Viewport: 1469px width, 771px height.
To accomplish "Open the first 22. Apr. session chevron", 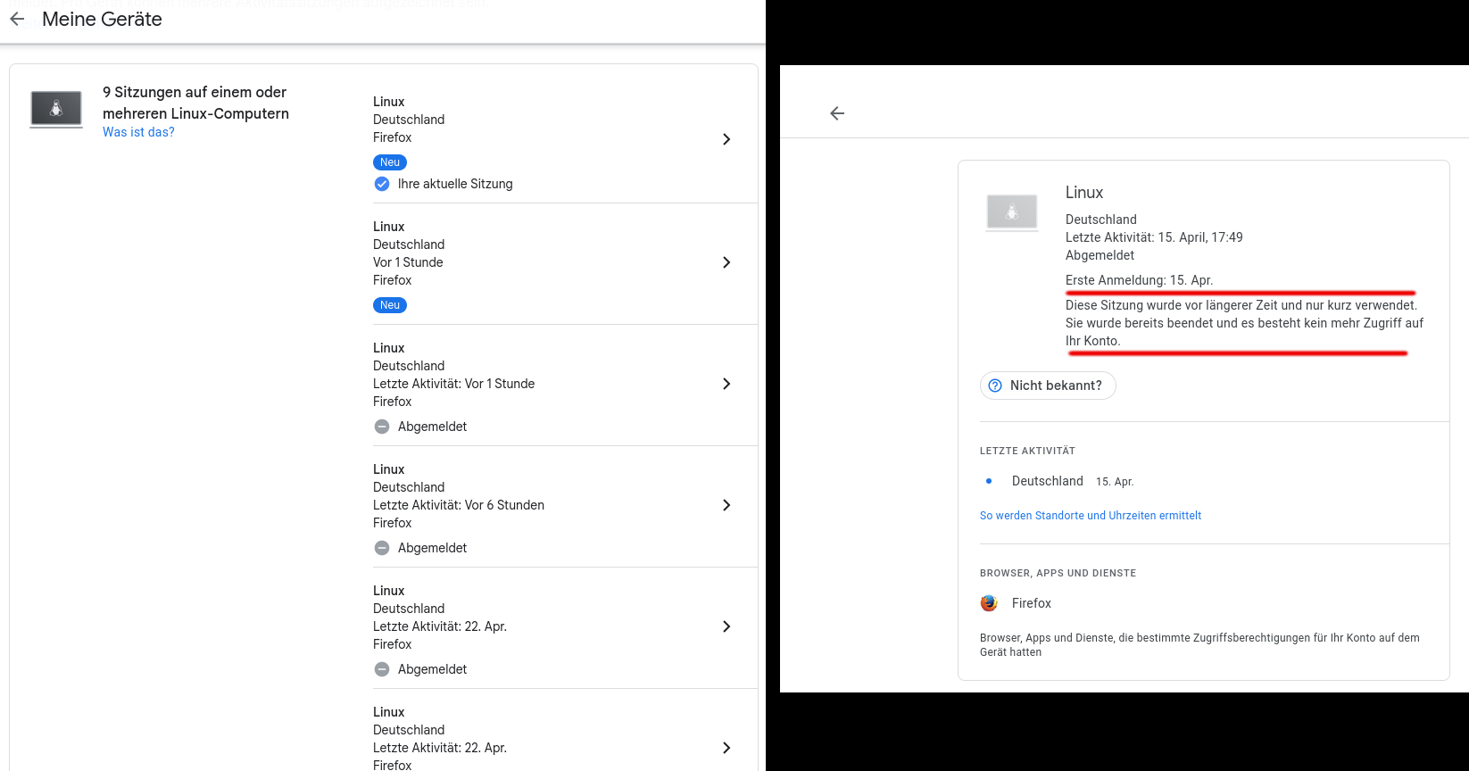I will pos(726,626).
